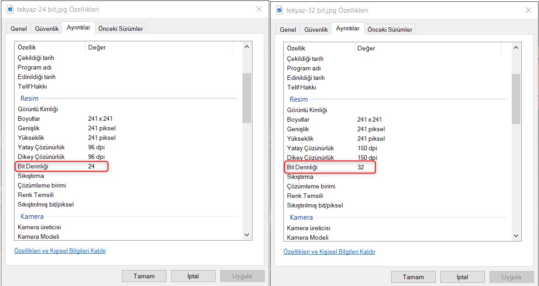Open the Genel tab in tekyaz-24 bit dialog

(x=19, y=29)
